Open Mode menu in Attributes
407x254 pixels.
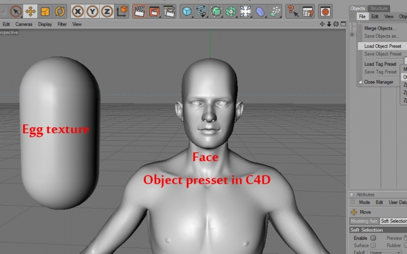click(x=364, y=202)
